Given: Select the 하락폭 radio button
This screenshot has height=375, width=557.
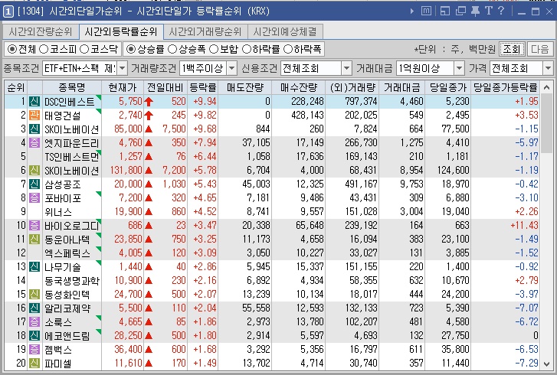Looking at the screenshot, I should [x=288, y=49].
